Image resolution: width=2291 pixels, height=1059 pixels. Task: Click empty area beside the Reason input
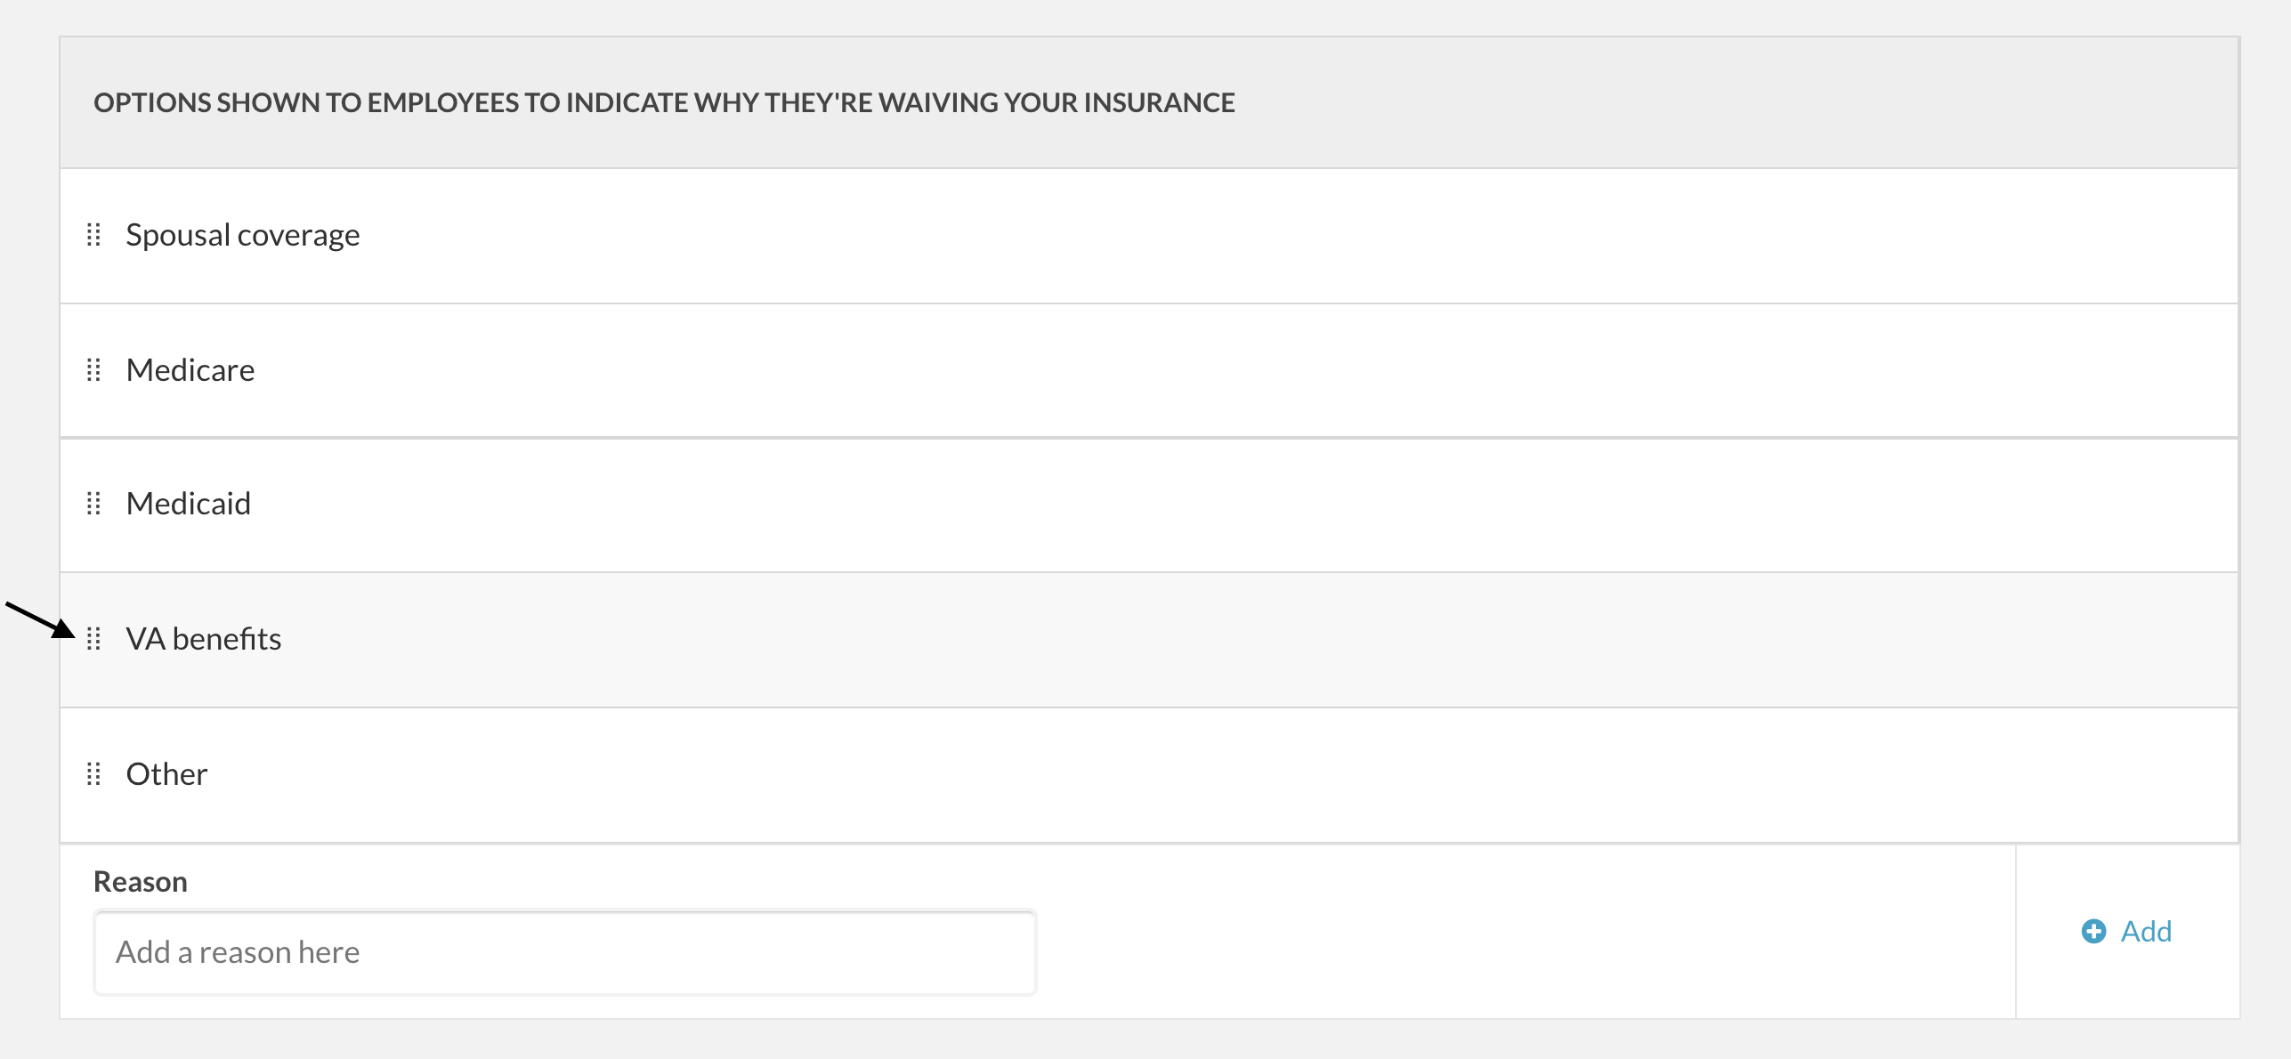(x=1526, y=952)
